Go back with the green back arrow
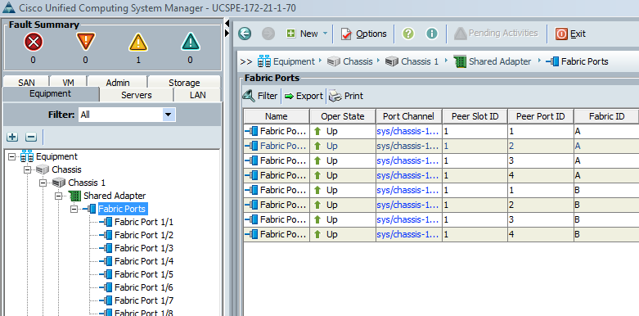Image resolution: width=639 pixels, height=316 pixels. point(245,34)
